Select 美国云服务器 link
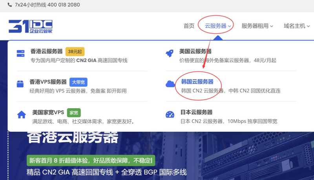 point(195,51)
